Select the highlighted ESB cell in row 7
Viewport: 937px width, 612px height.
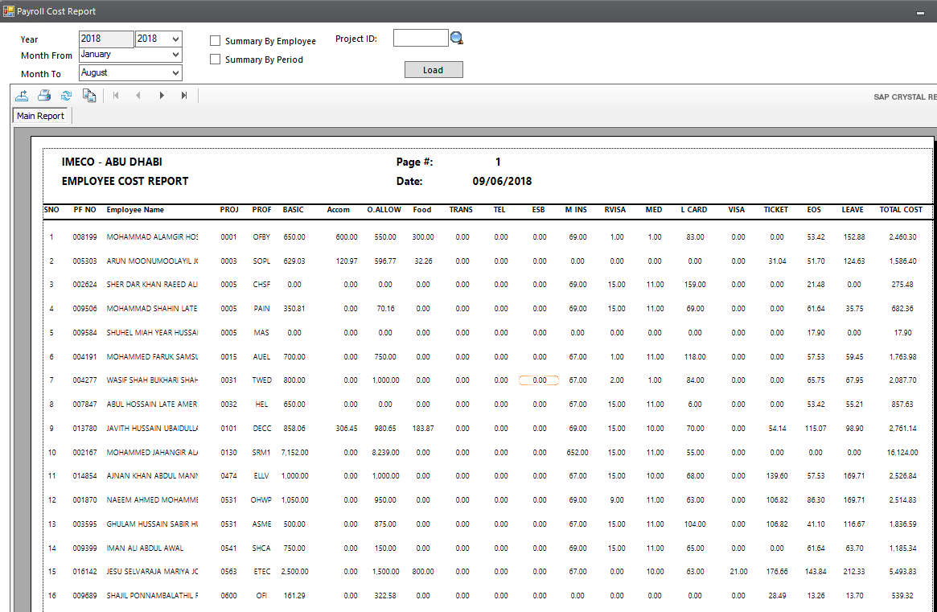pyautogui.click(x=539, y=380)
